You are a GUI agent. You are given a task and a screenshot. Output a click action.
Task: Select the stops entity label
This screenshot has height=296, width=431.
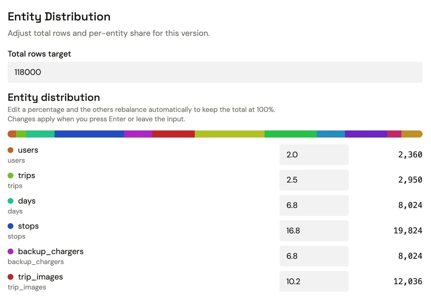tap(28, 226)
